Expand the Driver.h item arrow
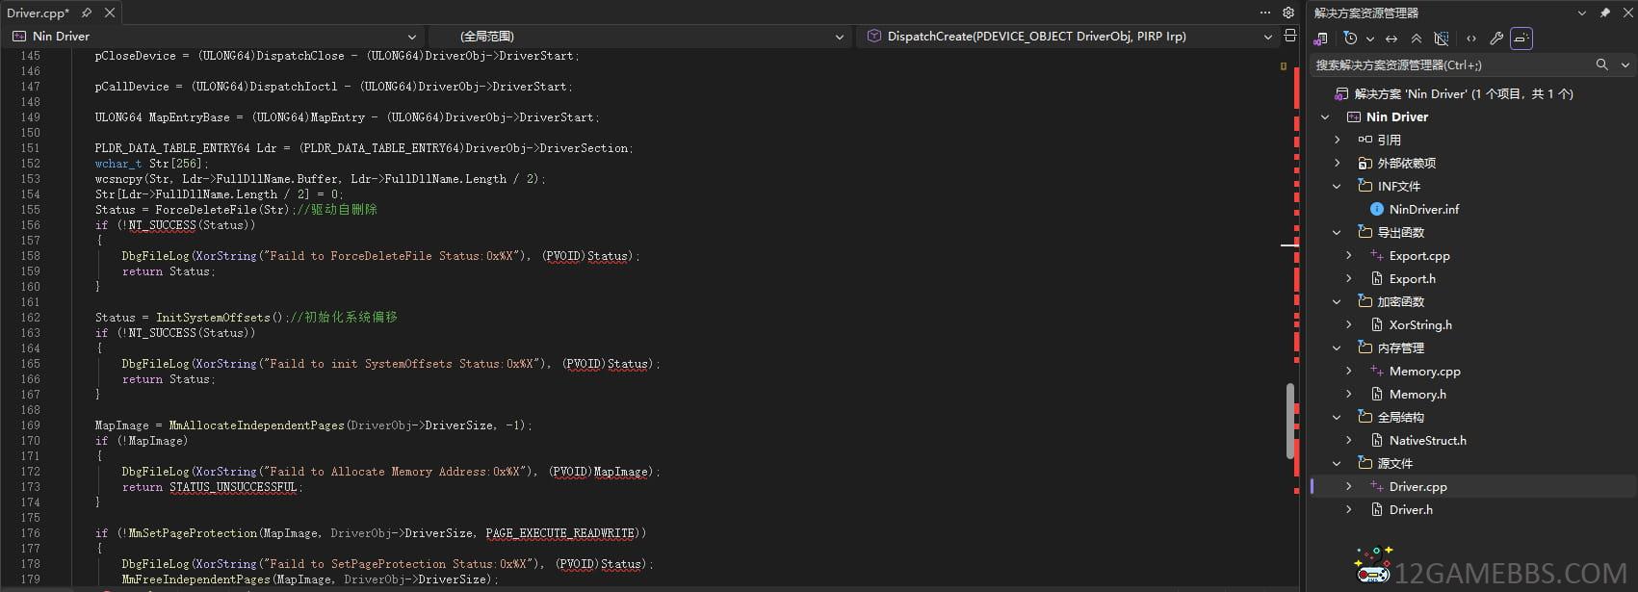 click(x=1348, y=509)
